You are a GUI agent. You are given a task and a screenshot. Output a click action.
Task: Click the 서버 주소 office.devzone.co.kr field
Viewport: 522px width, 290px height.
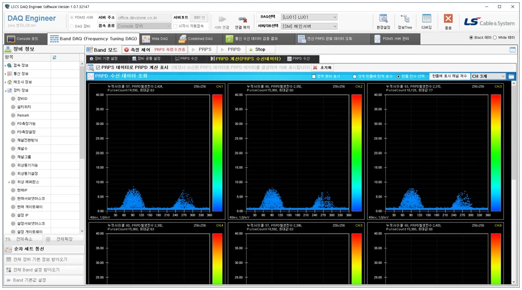point(144,17)
